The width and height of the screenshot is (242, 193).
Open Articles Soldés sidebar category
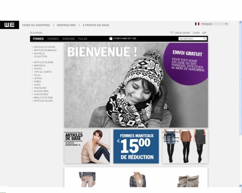coord(43,101)
